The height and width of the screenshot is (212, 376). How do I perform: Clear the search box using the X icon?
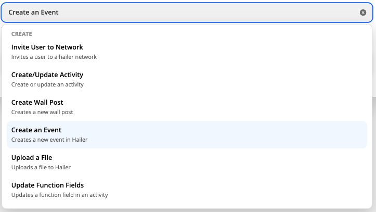tap(363, 13)
